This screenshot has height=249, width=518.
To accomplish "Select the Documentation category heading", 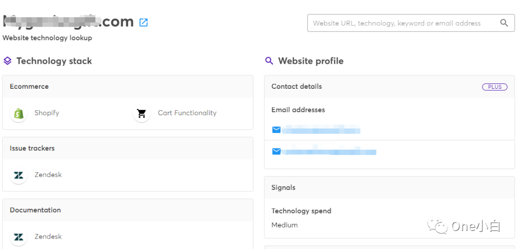I will point(35,210).
